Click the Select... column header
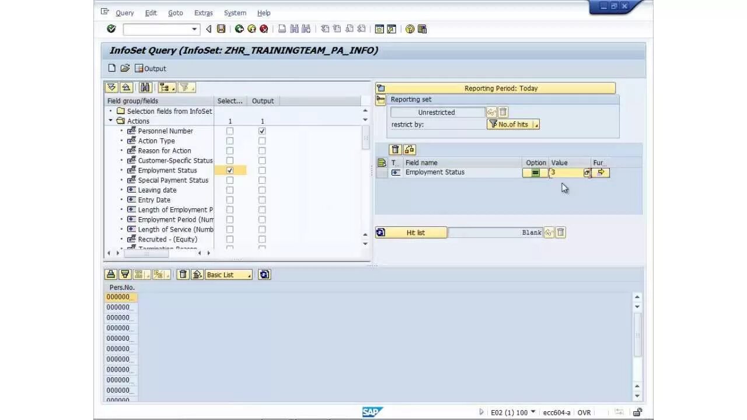This screenshot has height=420, width=747. pyautogui.click(x=231, y=101)
